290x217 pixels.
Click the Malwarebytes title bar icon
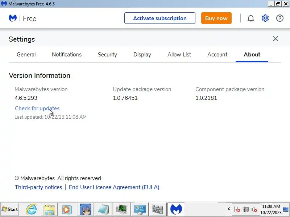coord(4,4)
